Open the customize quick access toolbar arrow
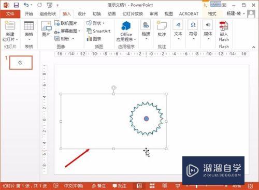Screen dimensions: 259x190 coord(57,5)
